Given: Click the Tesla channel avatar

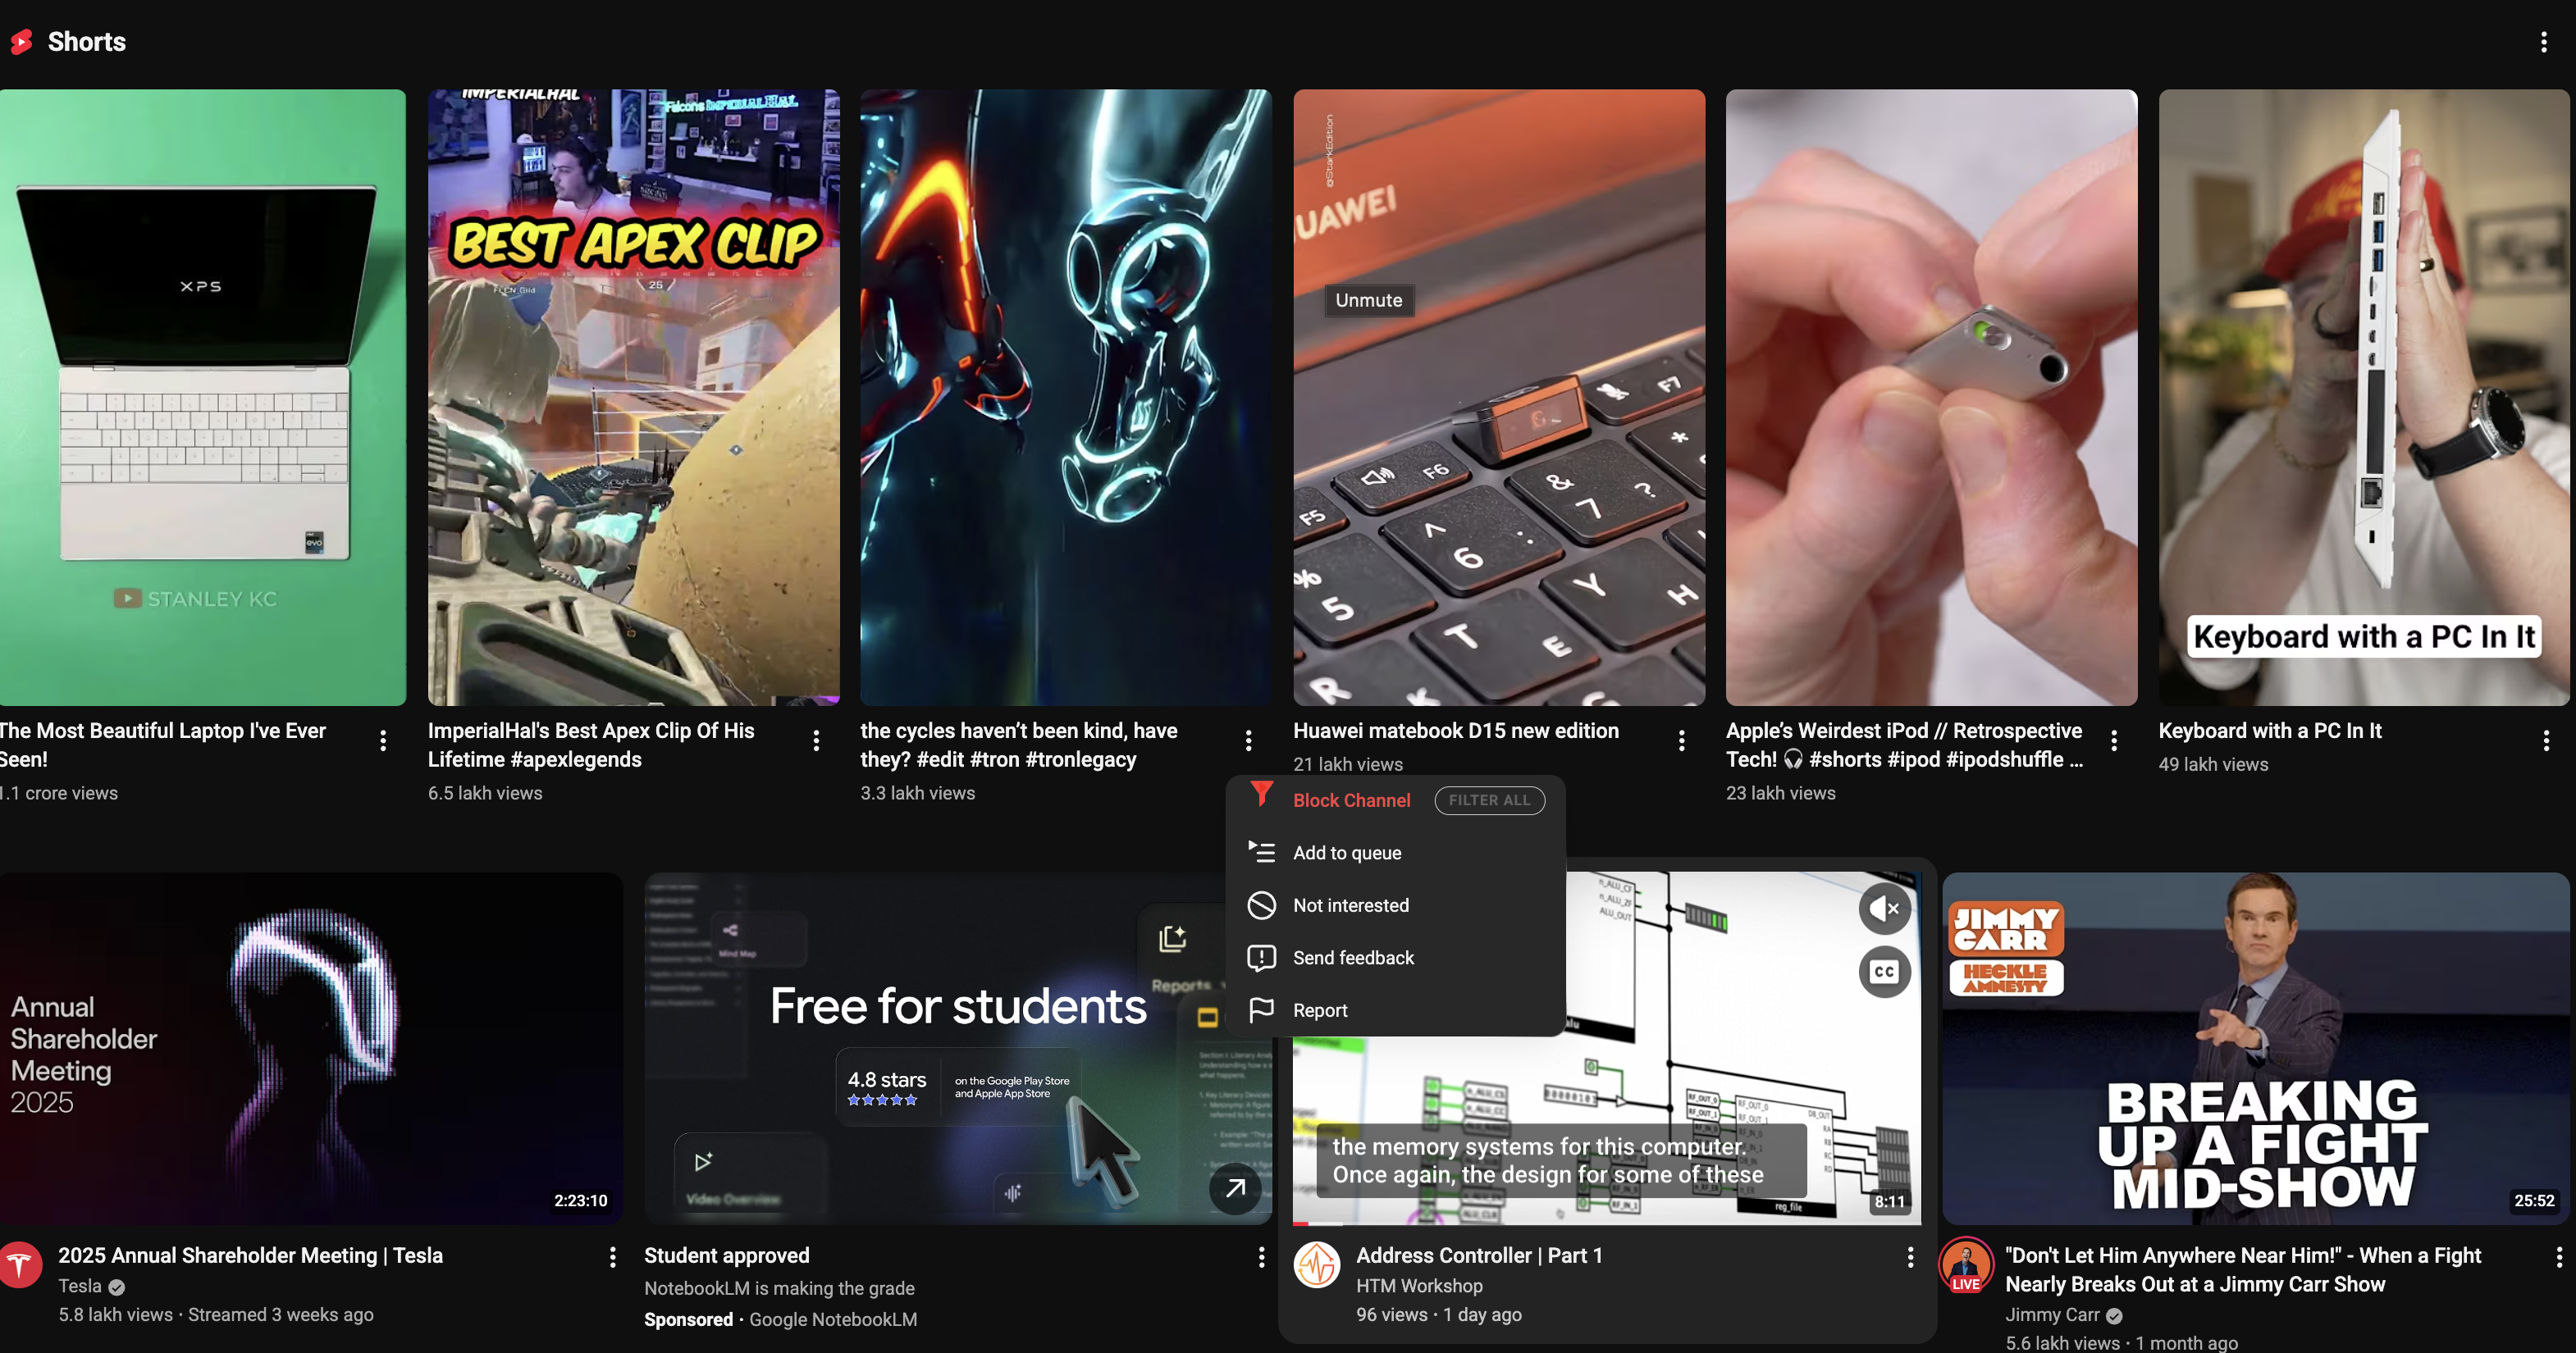Looking at the screenshot, I should [x=21, y=1264].
